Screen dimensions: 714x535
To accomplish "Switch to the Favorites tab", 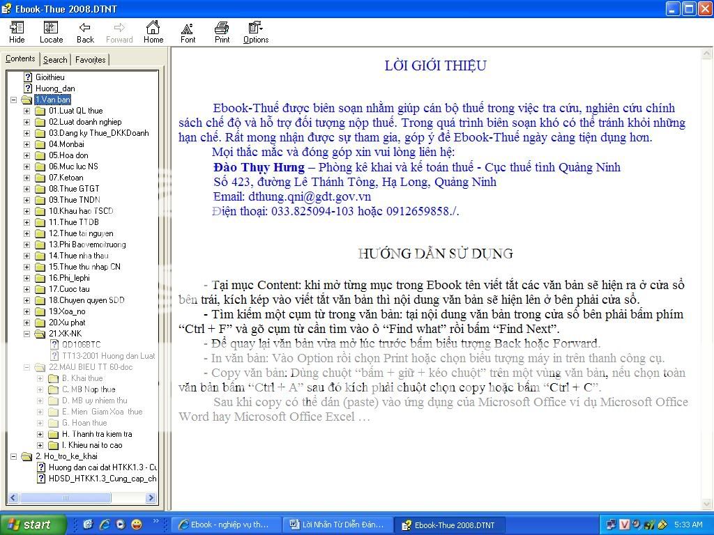I will (90, 60).
